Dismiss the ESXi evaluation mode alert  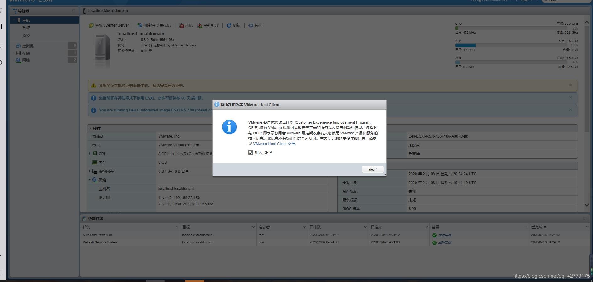[570, 97]
